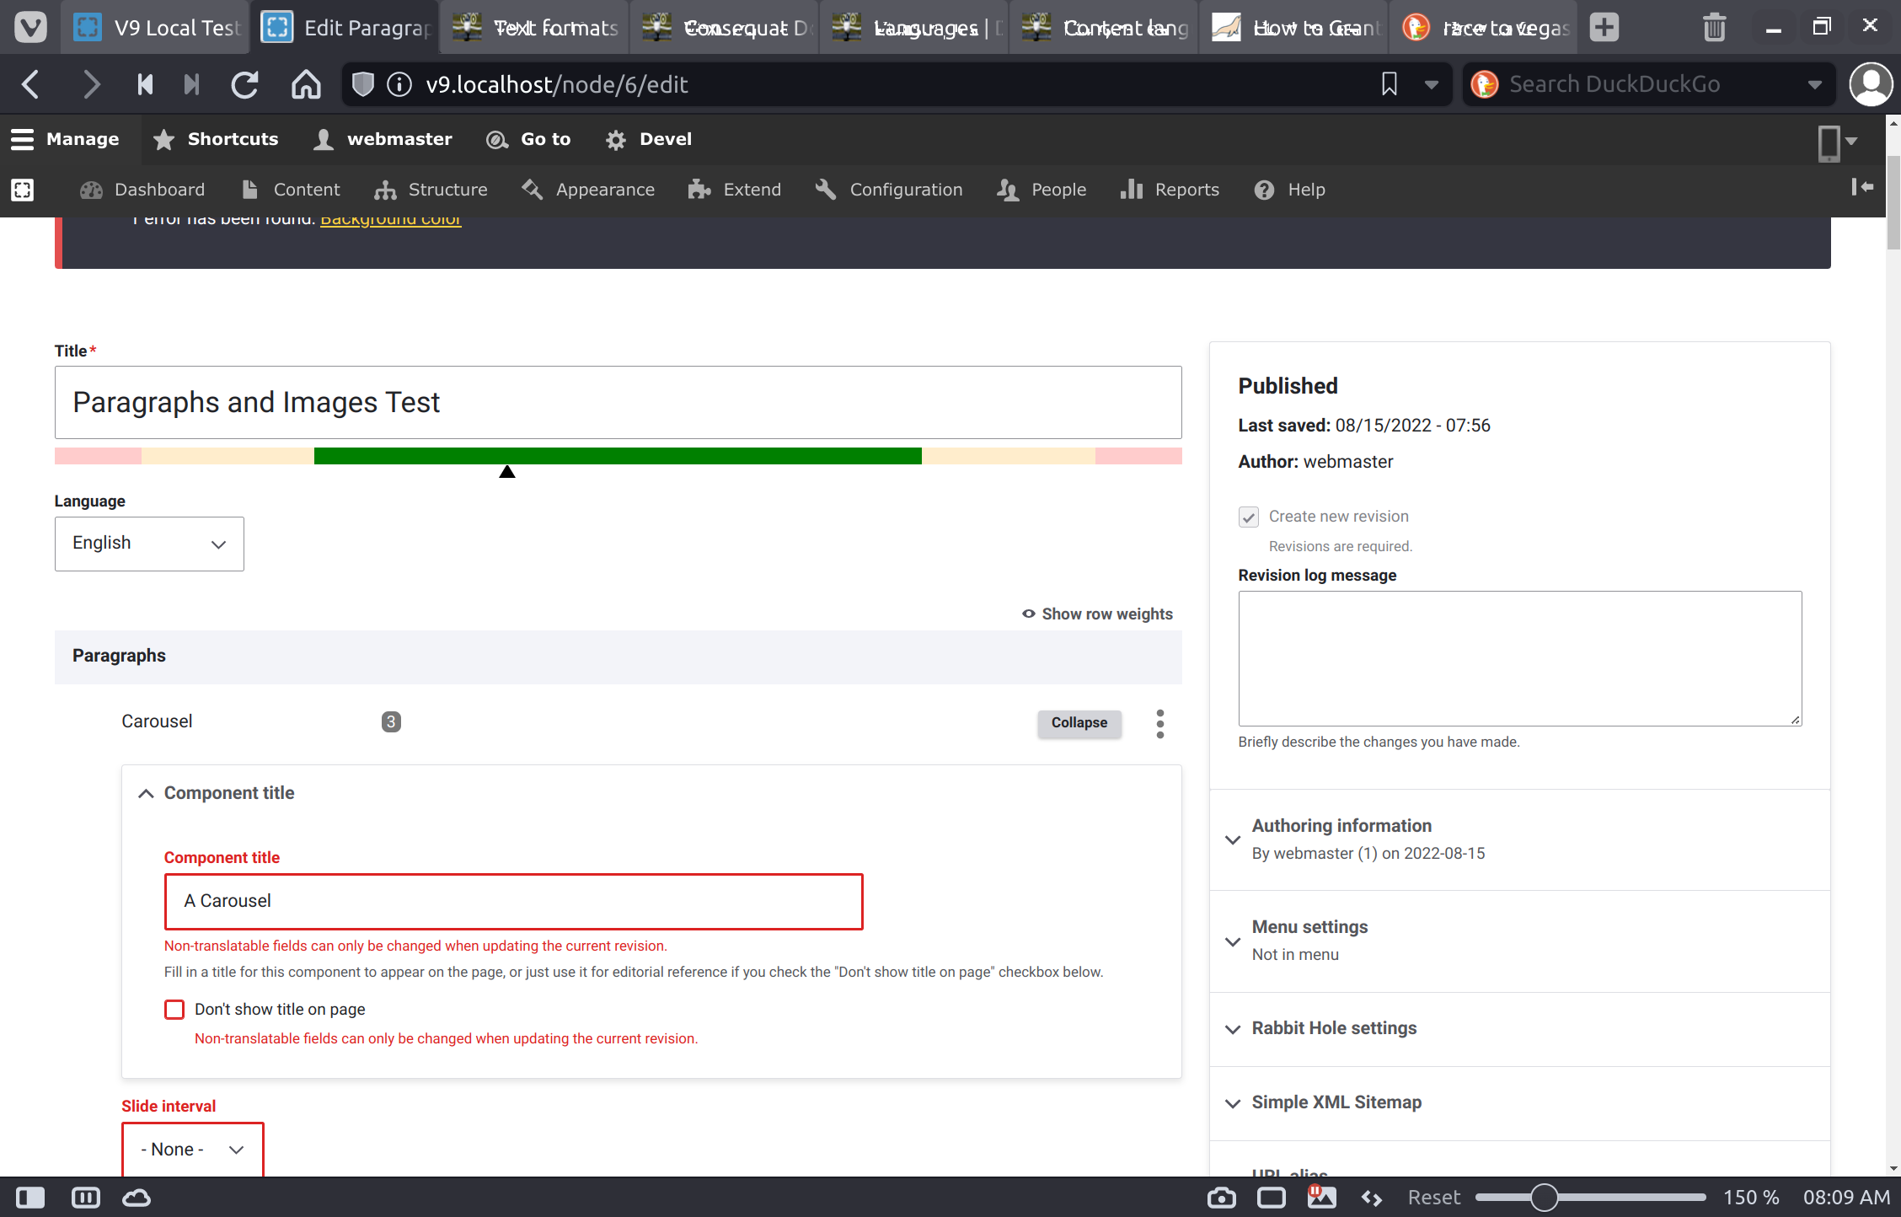
Task: Click the Collapse button for Carousel
Action: tap(1079, 723)
